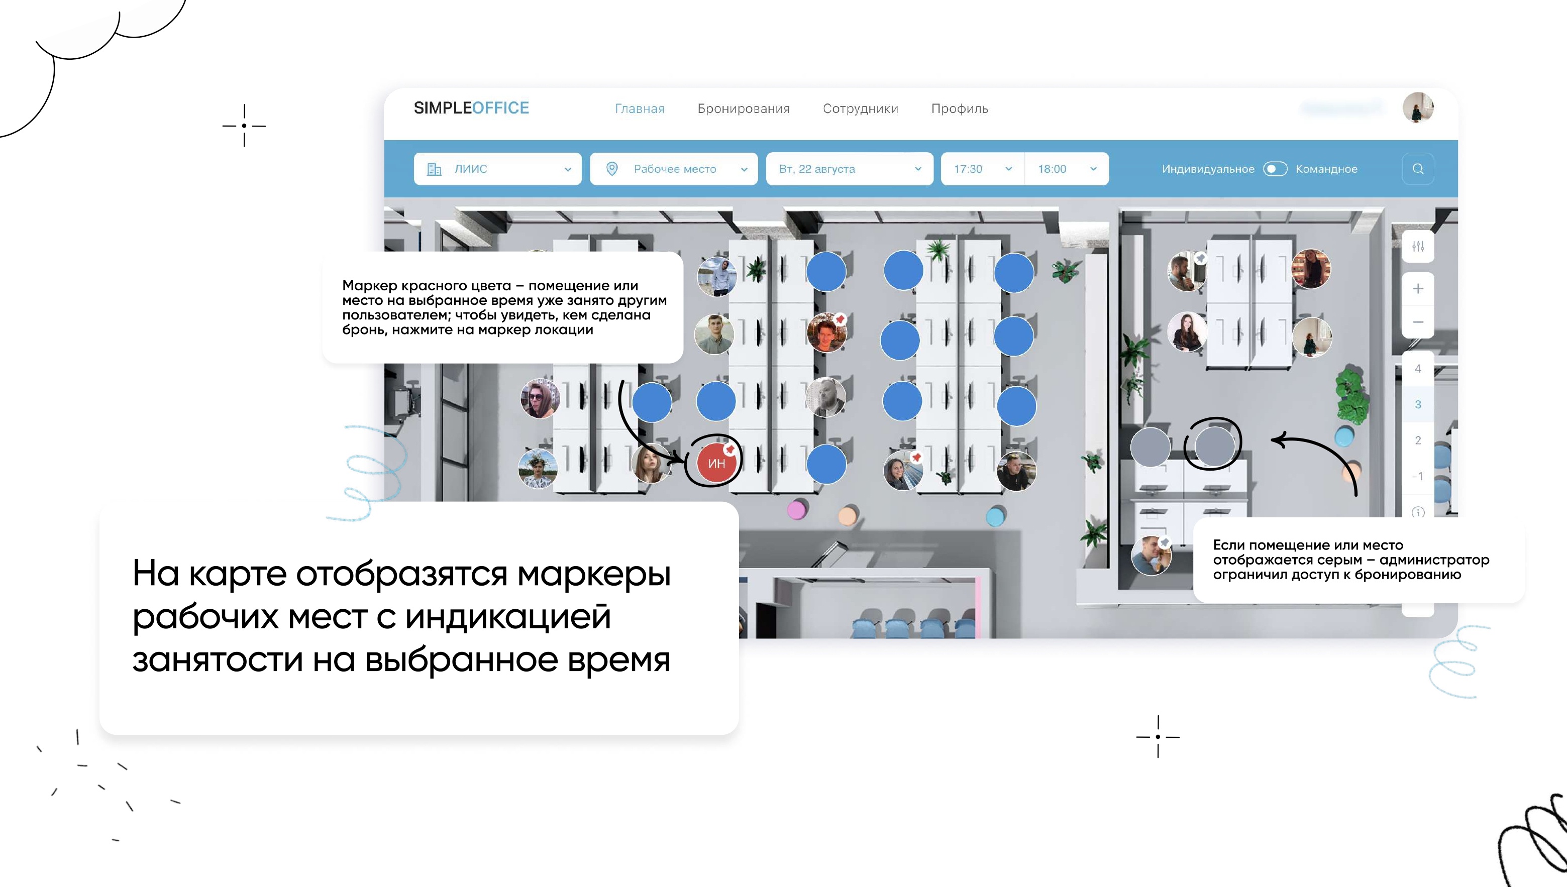Viewport: 1567px width, 887px height.
Task: Open the map filter settings icon
Action: (1418, 247)
